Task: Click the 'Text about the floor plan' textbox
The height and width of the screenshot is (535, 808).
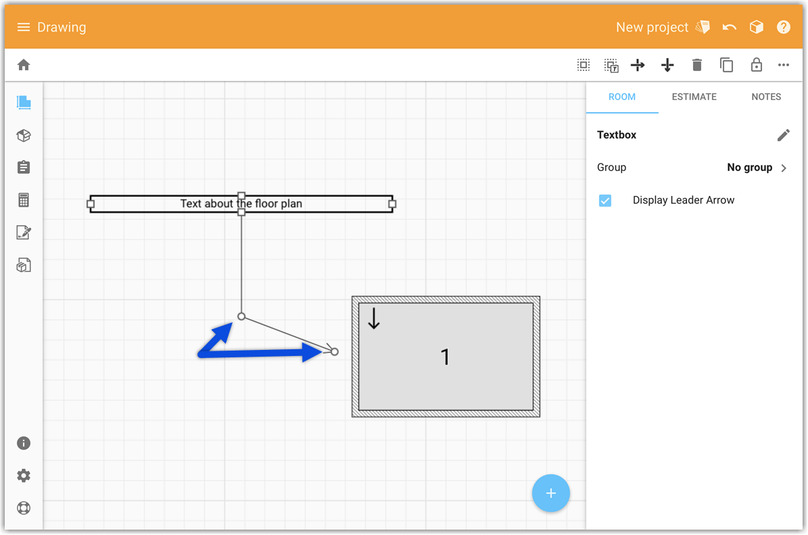Action: (241, 204)
